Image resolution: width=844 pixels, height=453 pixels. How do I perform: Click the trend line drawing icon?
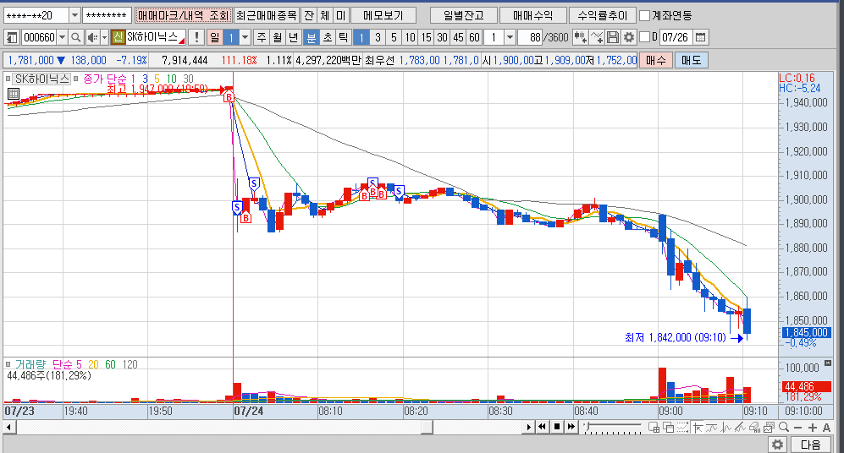712,427
